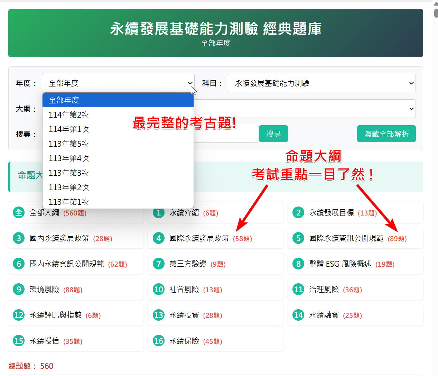
Task: Open the 永續發展目標 (13題) topic
Action: [355, 212]
